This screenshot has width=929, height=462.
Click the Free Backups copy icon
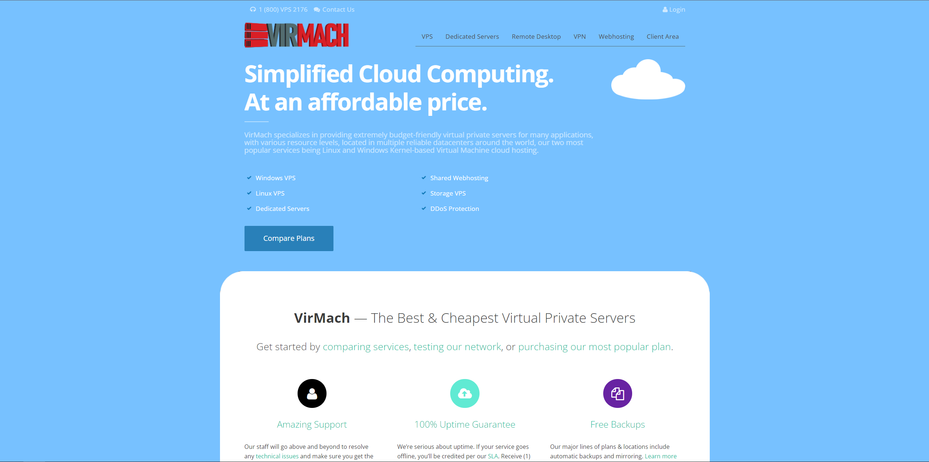(618, 392)
